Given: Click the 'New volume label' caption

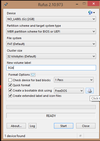Looking at the screenshot, I should click(x=19, y=63).
